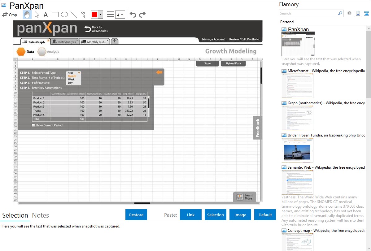Choose Month in the period type list

(72, 76)
